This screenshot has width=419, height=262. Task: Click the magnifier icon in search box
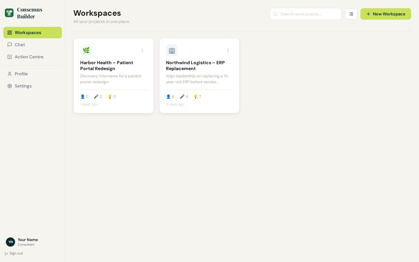tap(275, 14)
